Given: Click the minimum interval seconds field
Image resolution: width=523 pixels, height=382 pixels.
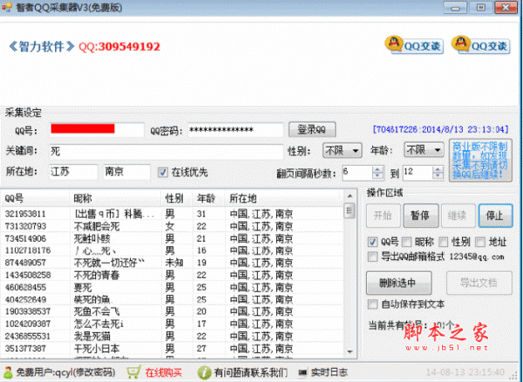Looking at the screenshot, I should [x=357, y=174].
